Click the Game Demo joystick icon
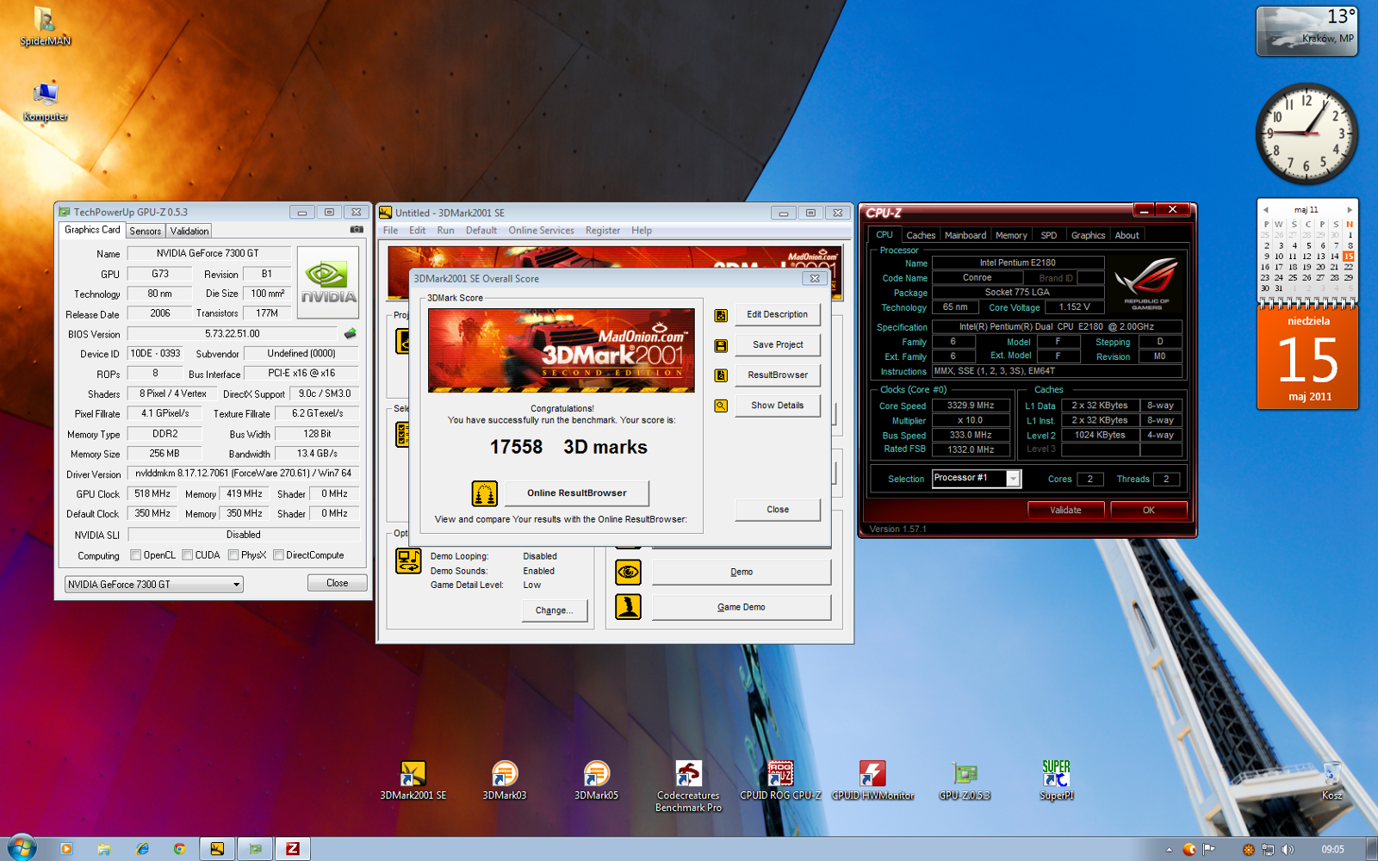1378x861 pixels. click(629, 607)
